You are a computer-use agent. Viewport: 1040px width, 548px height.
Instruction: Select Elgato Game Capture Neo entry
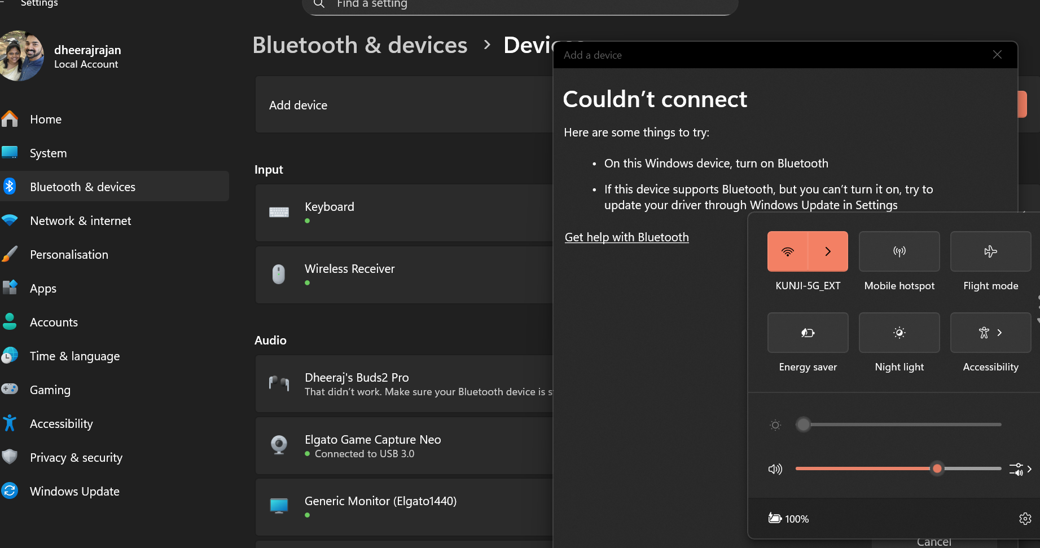403,445
